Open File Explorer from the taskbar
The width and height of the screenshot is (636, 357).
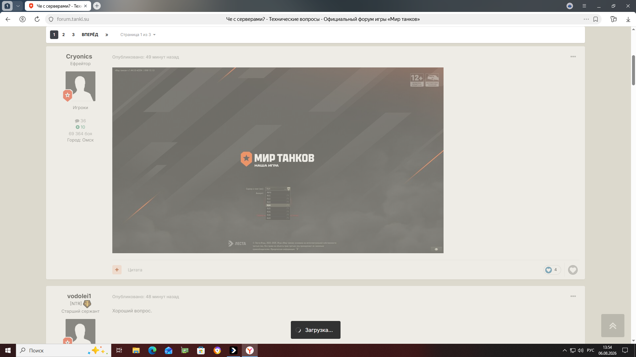pyautogui.click(x=136, y=350)
